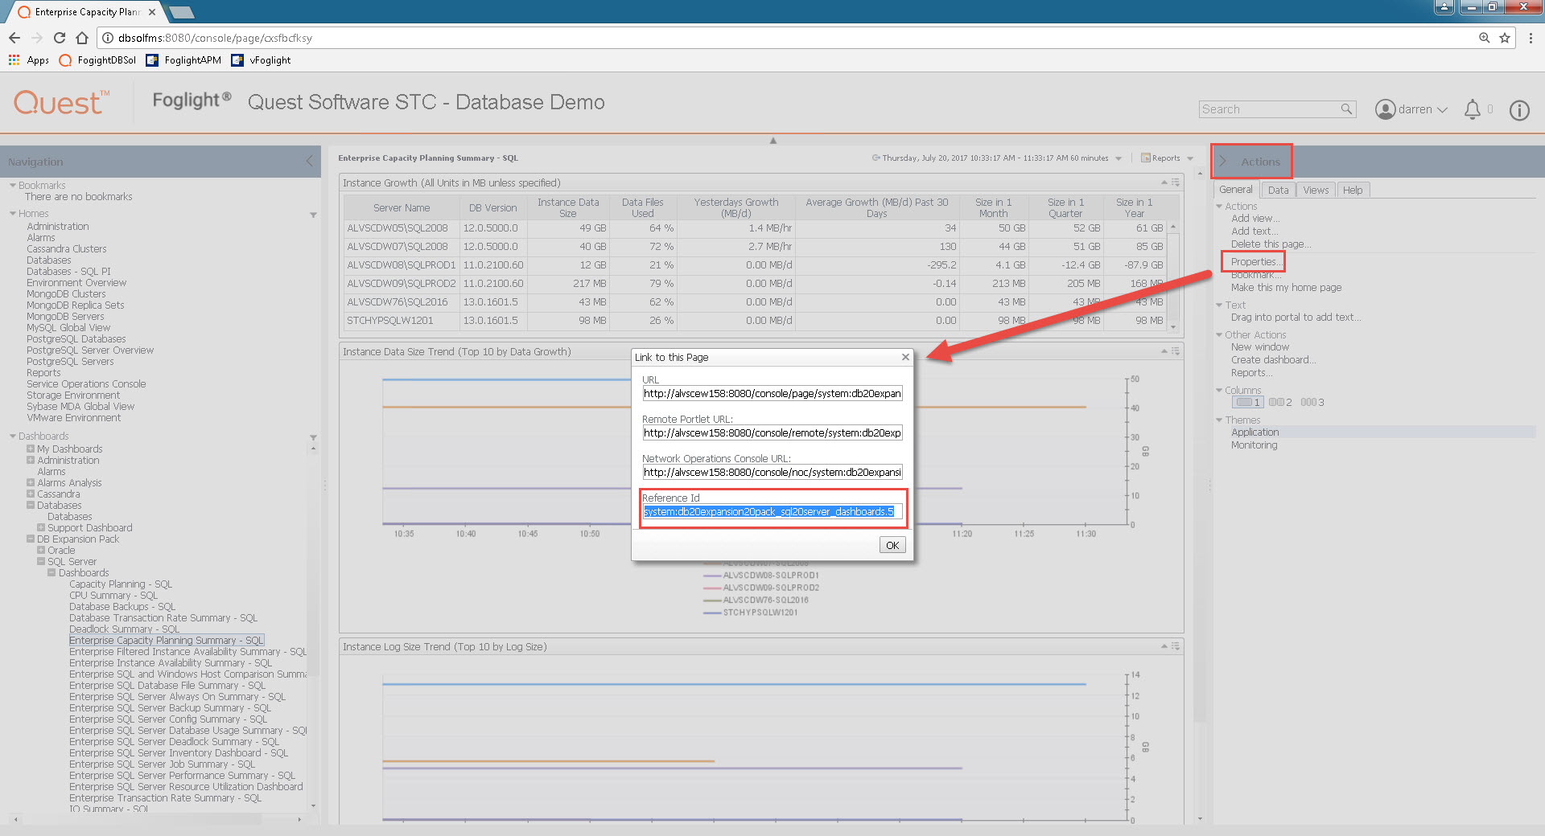Viewport: 1545px width, 836px height.
Task: Collapse the Navigation panel with the arrow
Action: (310, 162)
